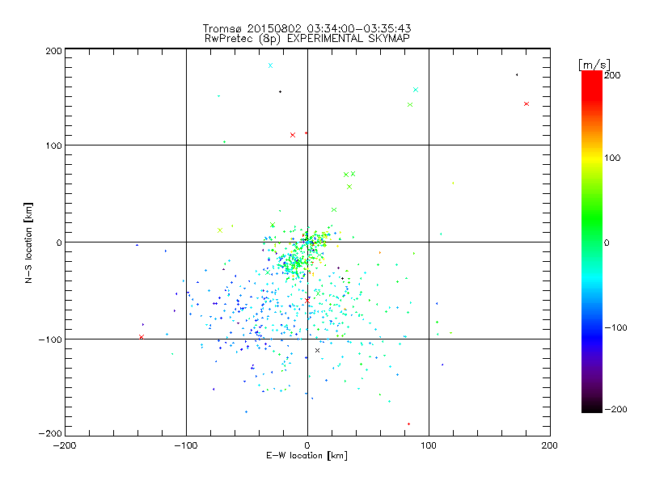
Task: Click the N-S axis tick label '-200'
Action: [50, 433]
